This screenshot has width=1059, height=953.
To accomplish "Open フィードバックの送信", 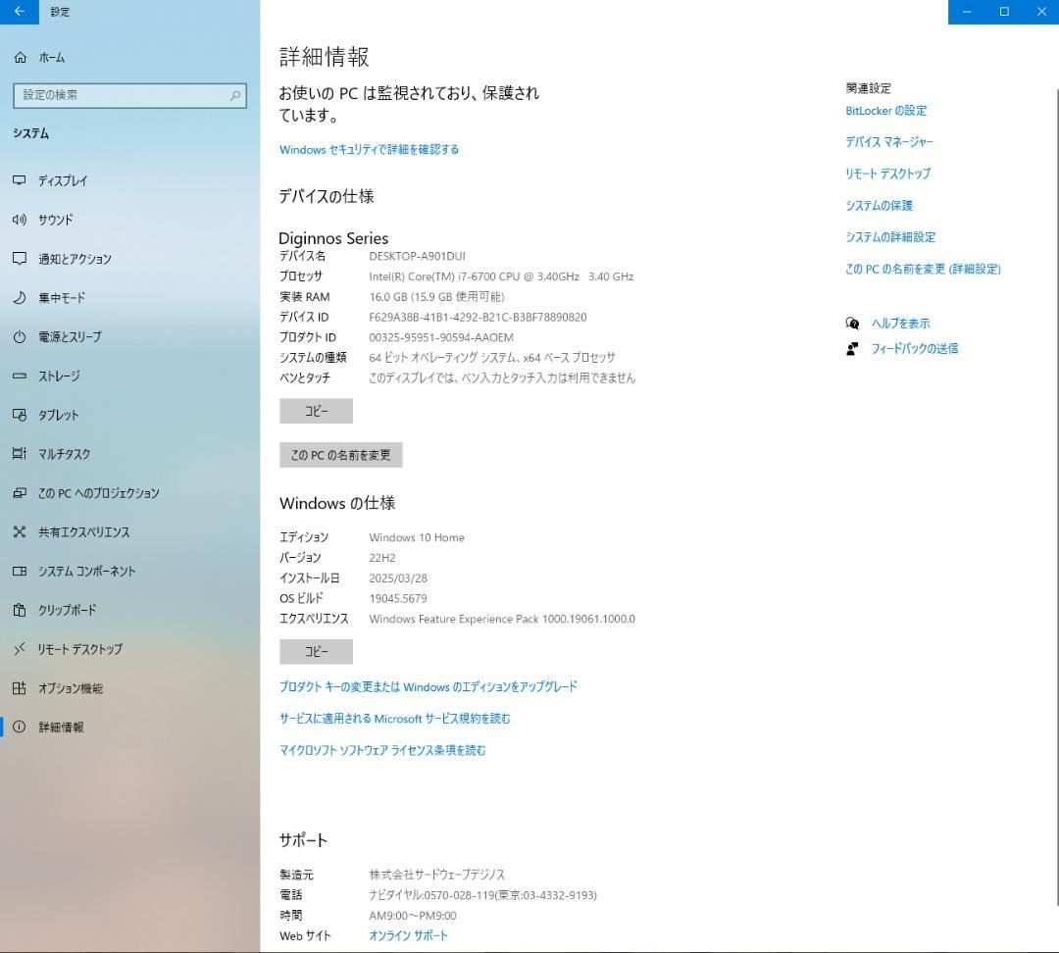I will [915, 348].
